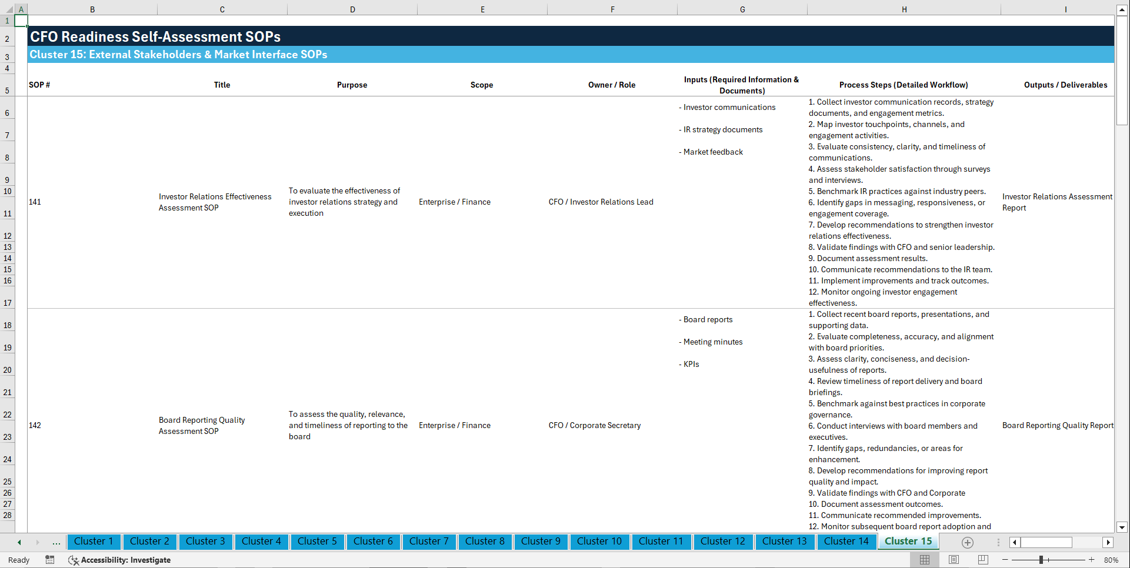Select the column H header
Image resolution: width=1130 pixels, height=568 pixels.
[904, 9]
